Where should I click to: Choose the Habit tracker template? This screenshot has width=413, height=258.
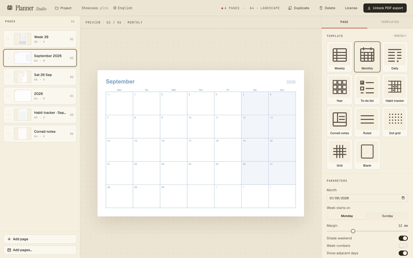395,89
